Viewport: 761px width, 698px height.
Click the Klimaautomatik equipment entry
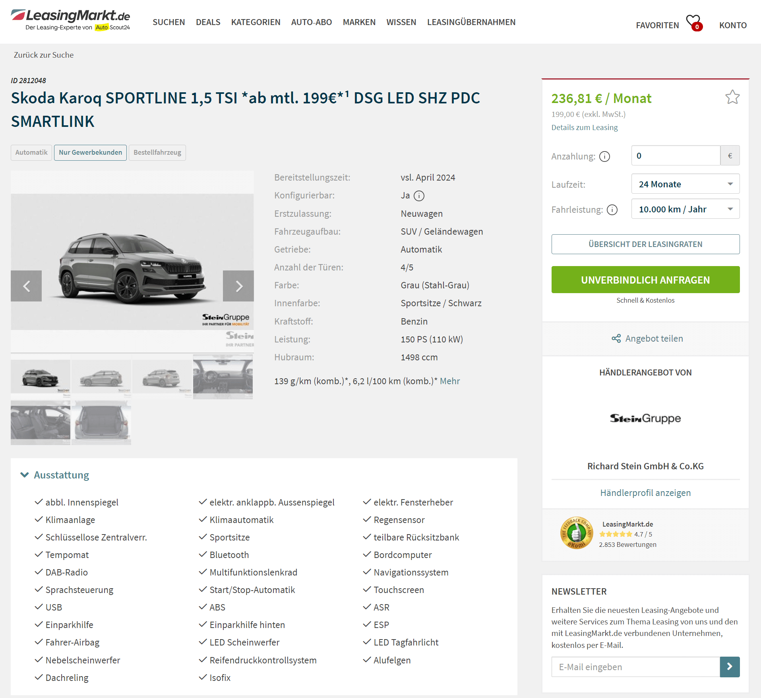pos(242,520)
